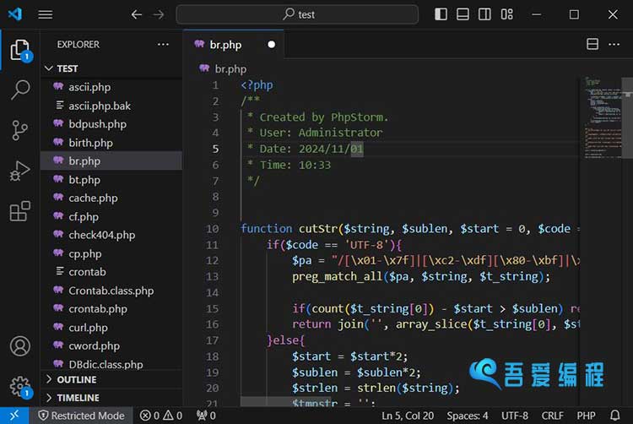
Task: Click the remote window indicator in status bar
Action: click(14, 416)
